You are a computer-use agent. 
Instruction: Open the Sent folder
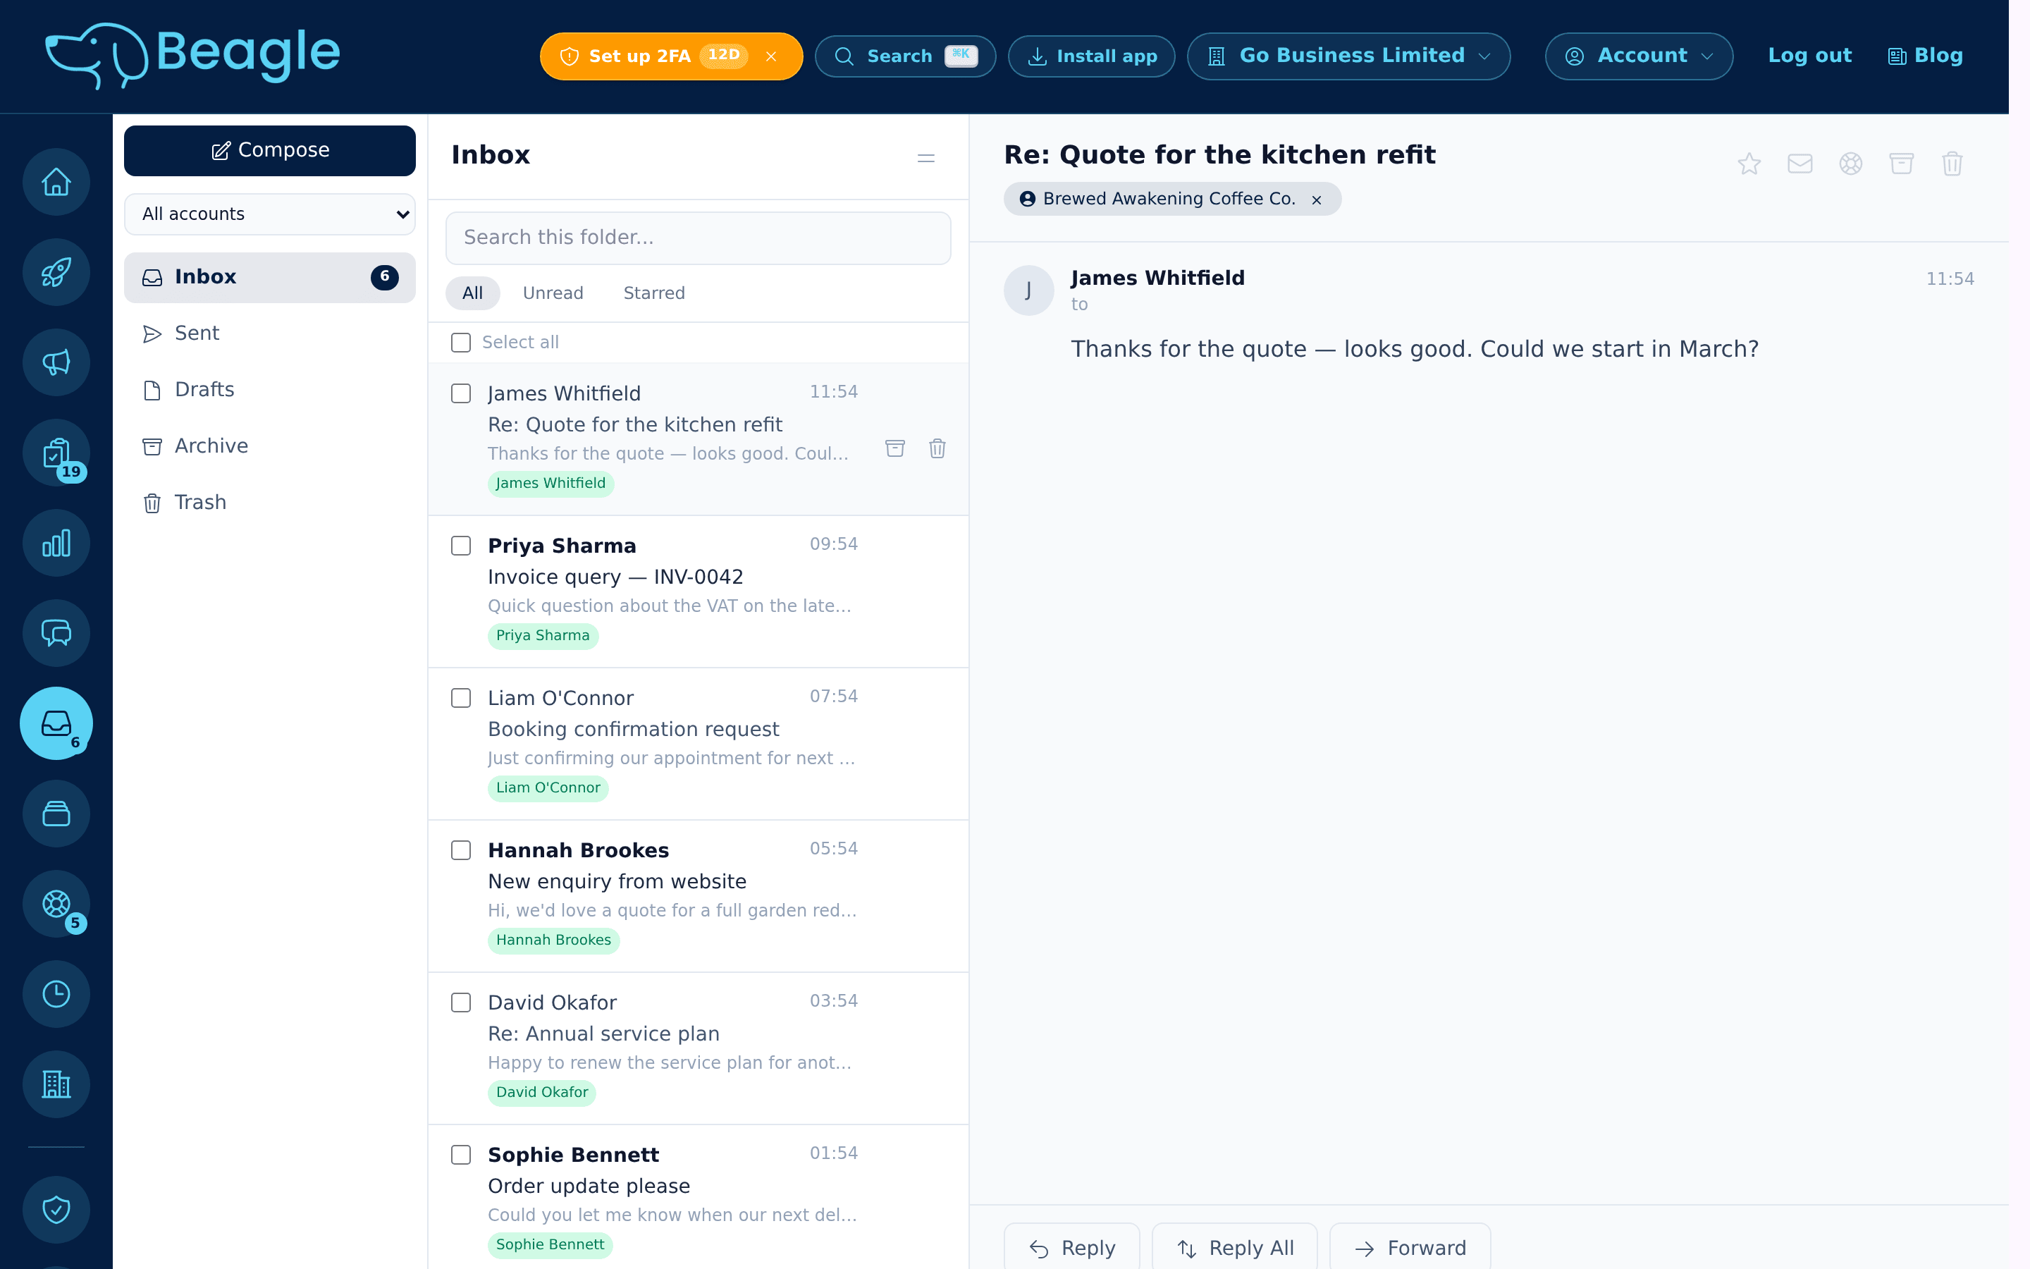tap(270, 333)
